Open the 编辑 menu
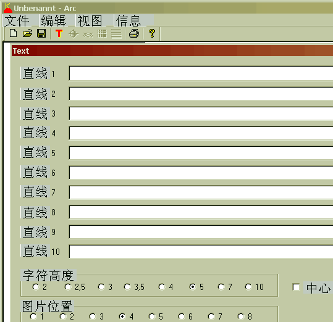Image resolution: width=333 pixels, height=322 pixels. coord(54,20)
